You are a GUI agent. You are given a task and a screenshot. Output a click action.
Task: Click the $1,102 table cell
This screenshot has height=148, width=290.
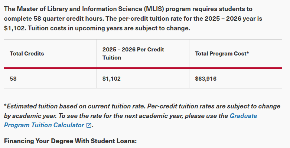coord(111,78)
